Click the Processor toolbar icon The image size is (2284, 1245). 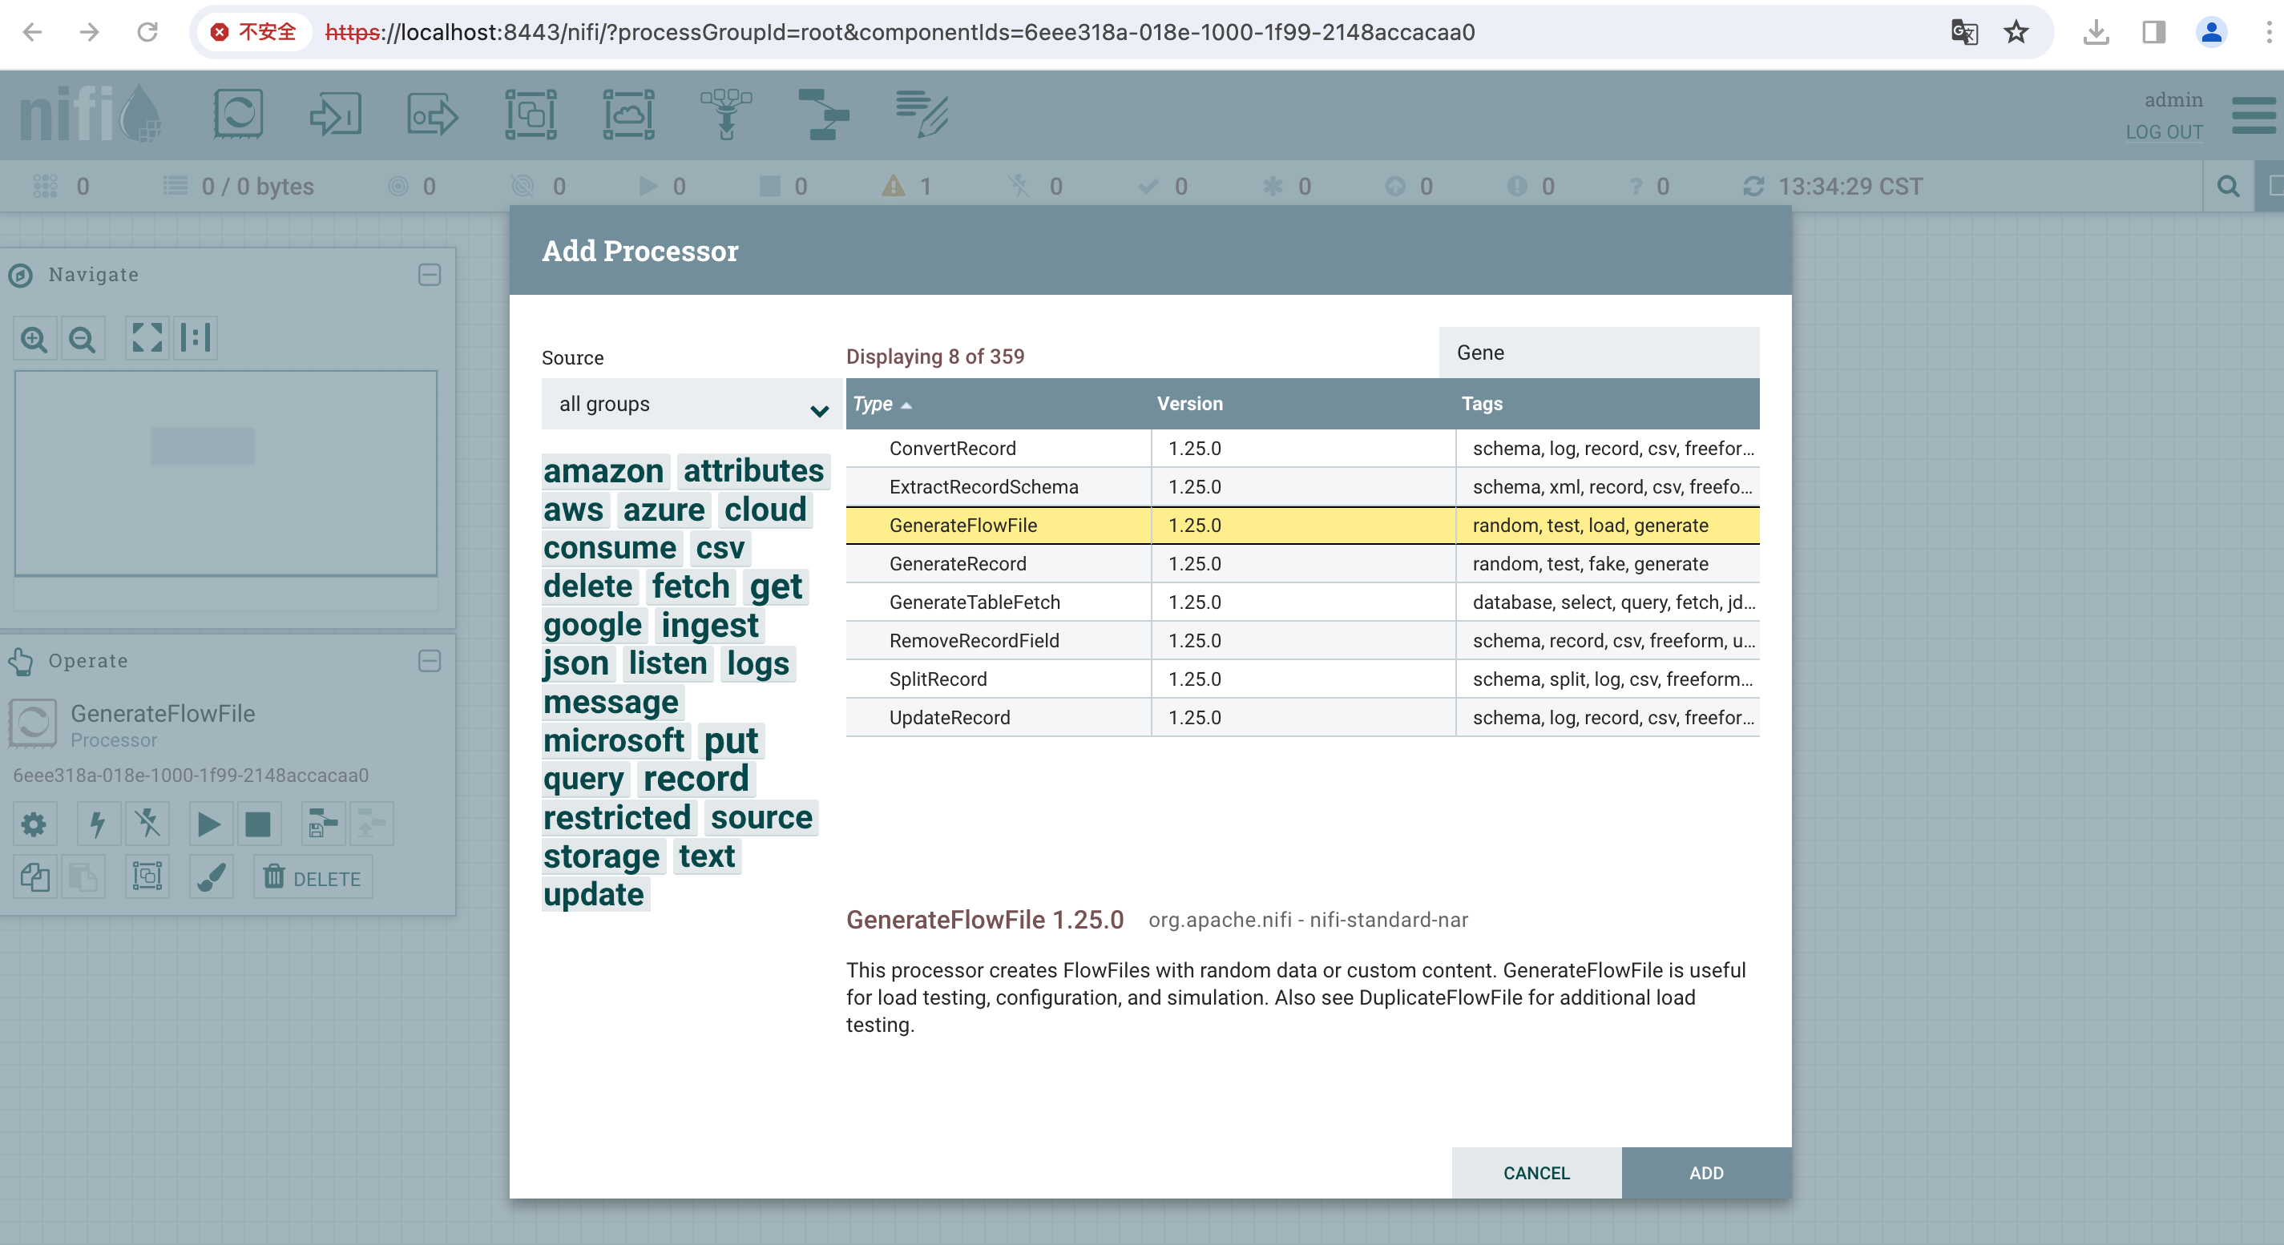238,114
